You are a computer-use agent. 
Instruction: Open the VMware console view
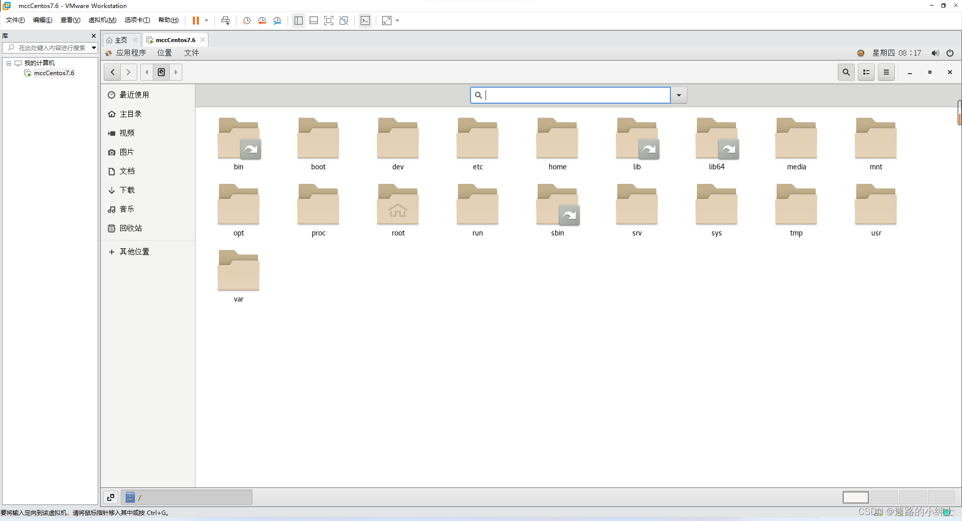click(x=365, y=21)
